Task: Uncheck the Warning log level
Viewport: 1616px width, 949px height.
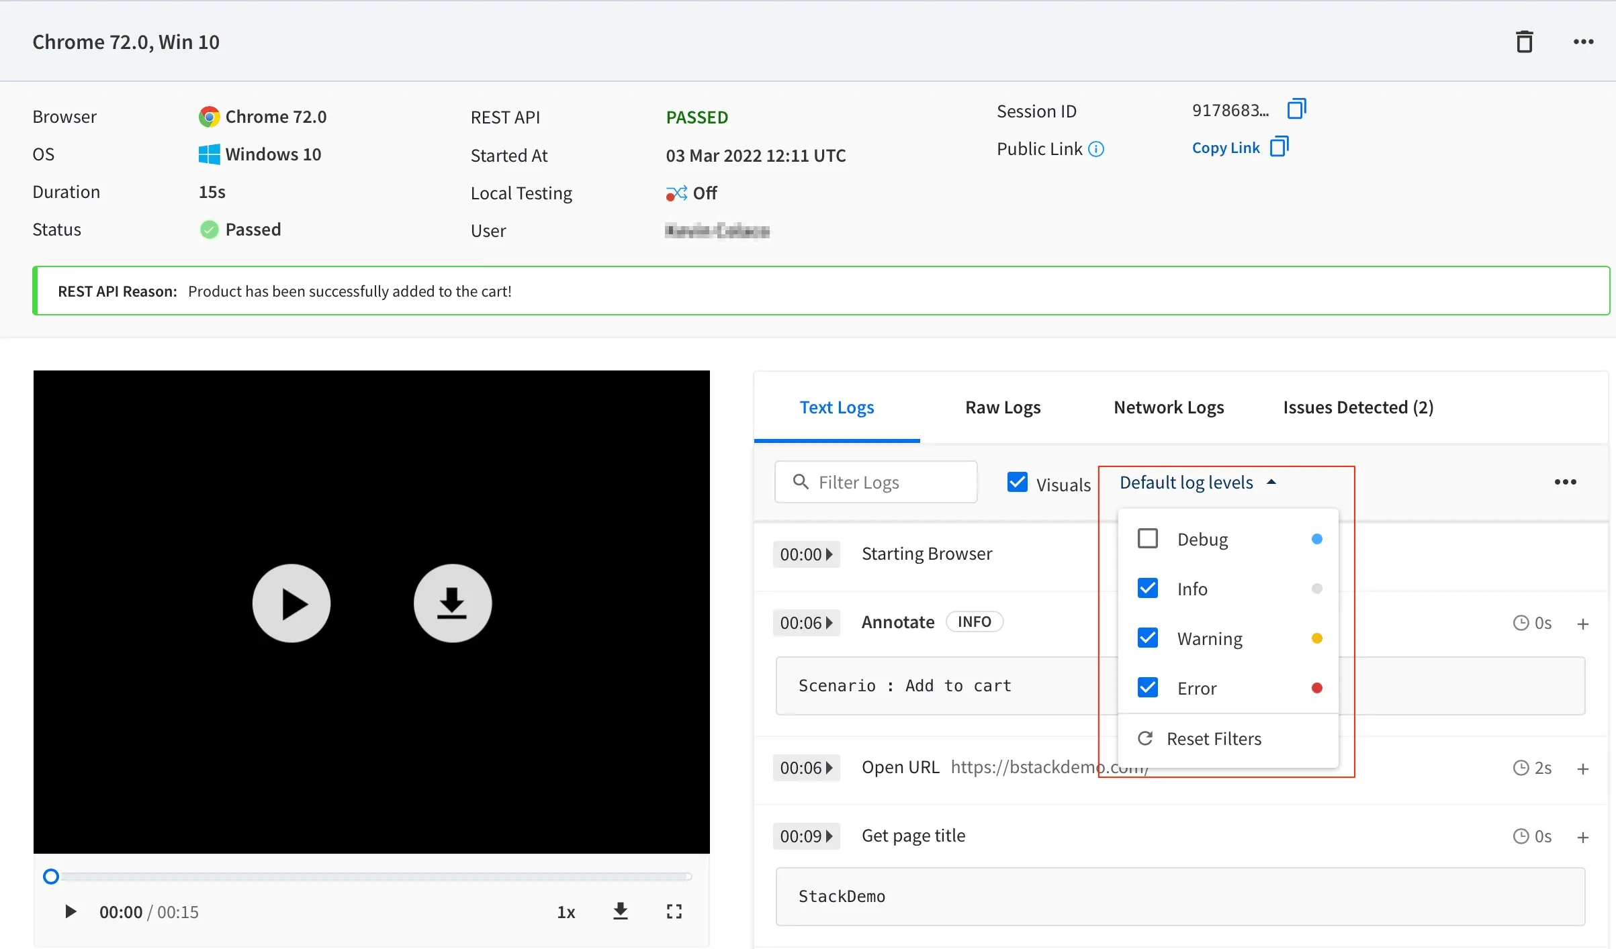Action: click(x=1148, y=638)
